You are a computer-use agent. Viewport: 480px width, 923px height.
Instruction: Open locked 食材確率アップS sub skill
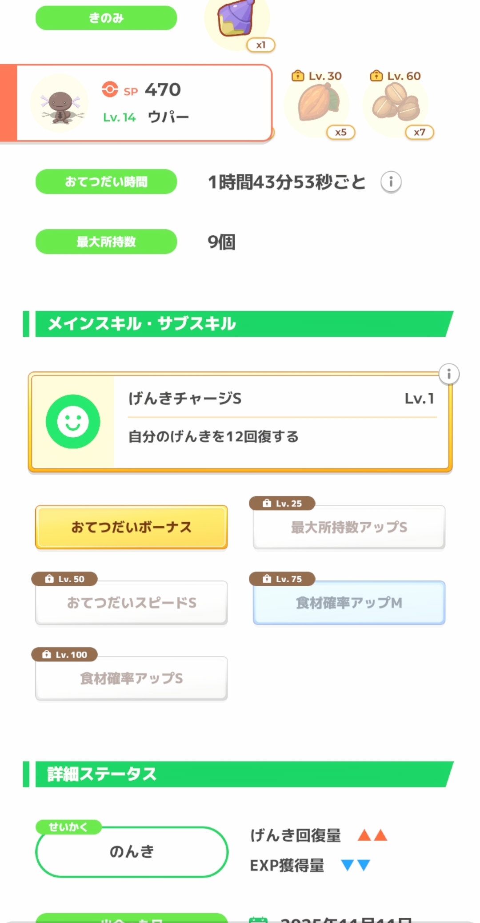coord(132,678)
